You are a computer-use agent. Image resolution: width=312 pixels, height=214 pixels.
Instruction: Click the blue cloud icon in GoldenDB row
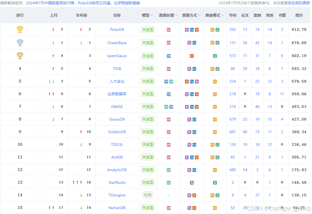[194, 132]
